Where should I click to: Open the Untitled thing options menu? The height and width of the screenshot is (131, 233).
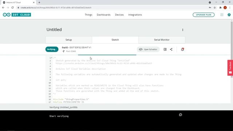[x=183, y=30]
